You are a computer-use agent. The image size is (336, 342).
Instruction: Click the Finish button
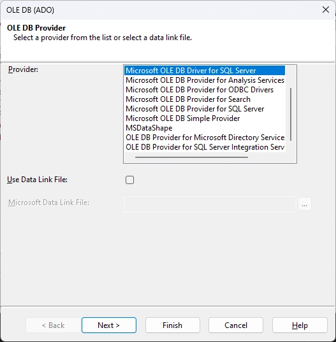click(173, 325)
